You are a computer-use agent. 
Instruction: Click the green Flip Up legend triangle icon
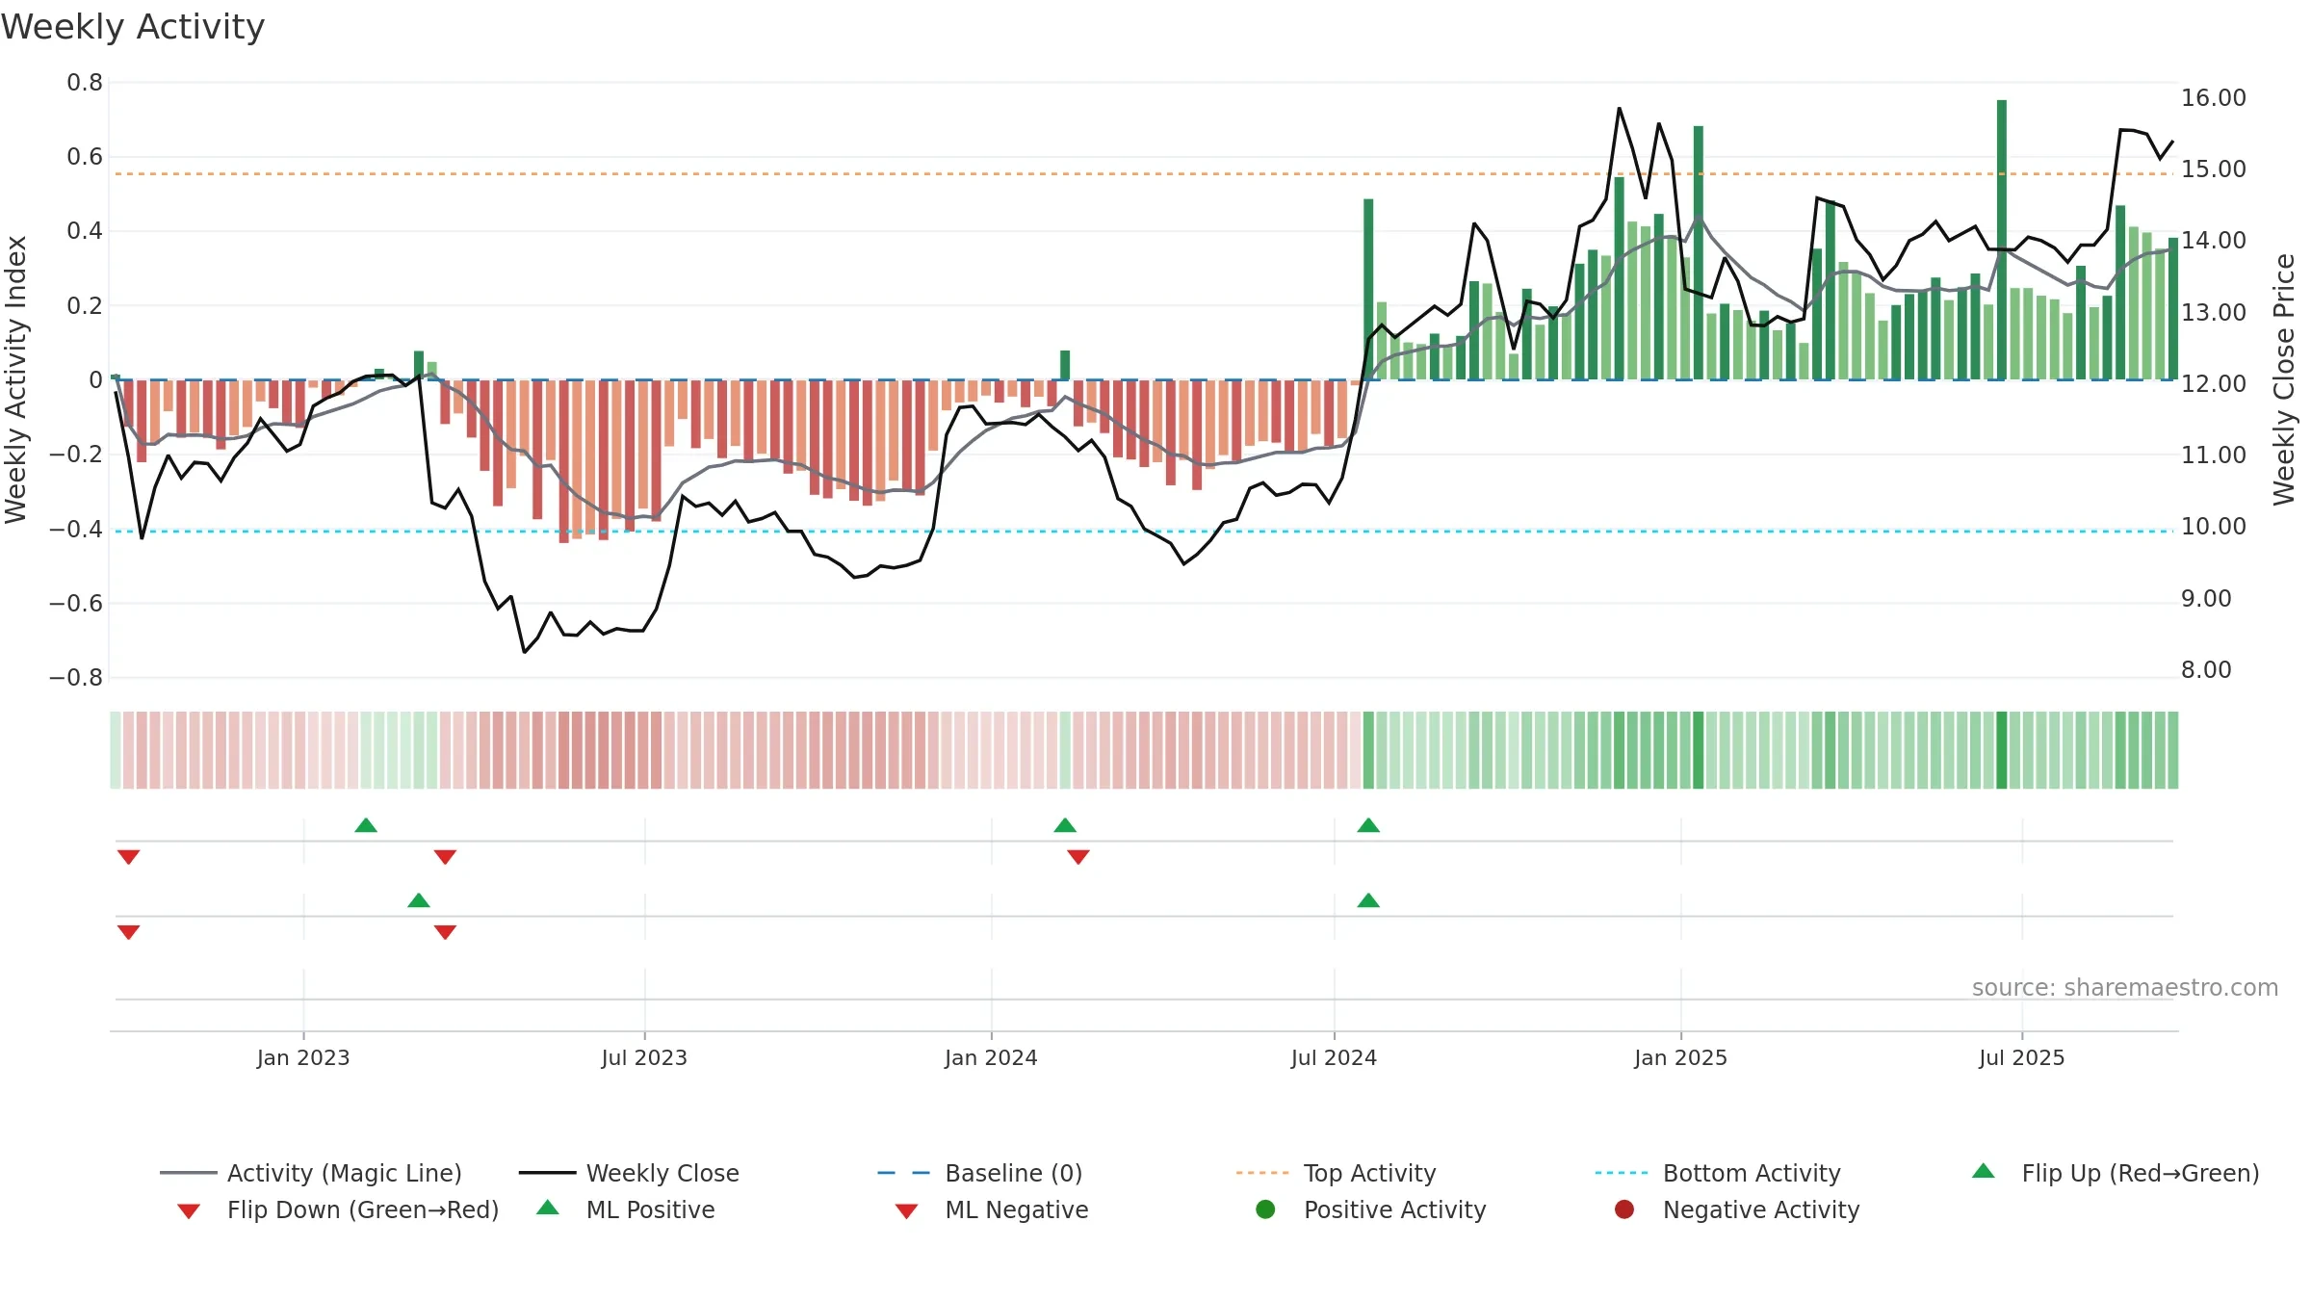1984,1171
